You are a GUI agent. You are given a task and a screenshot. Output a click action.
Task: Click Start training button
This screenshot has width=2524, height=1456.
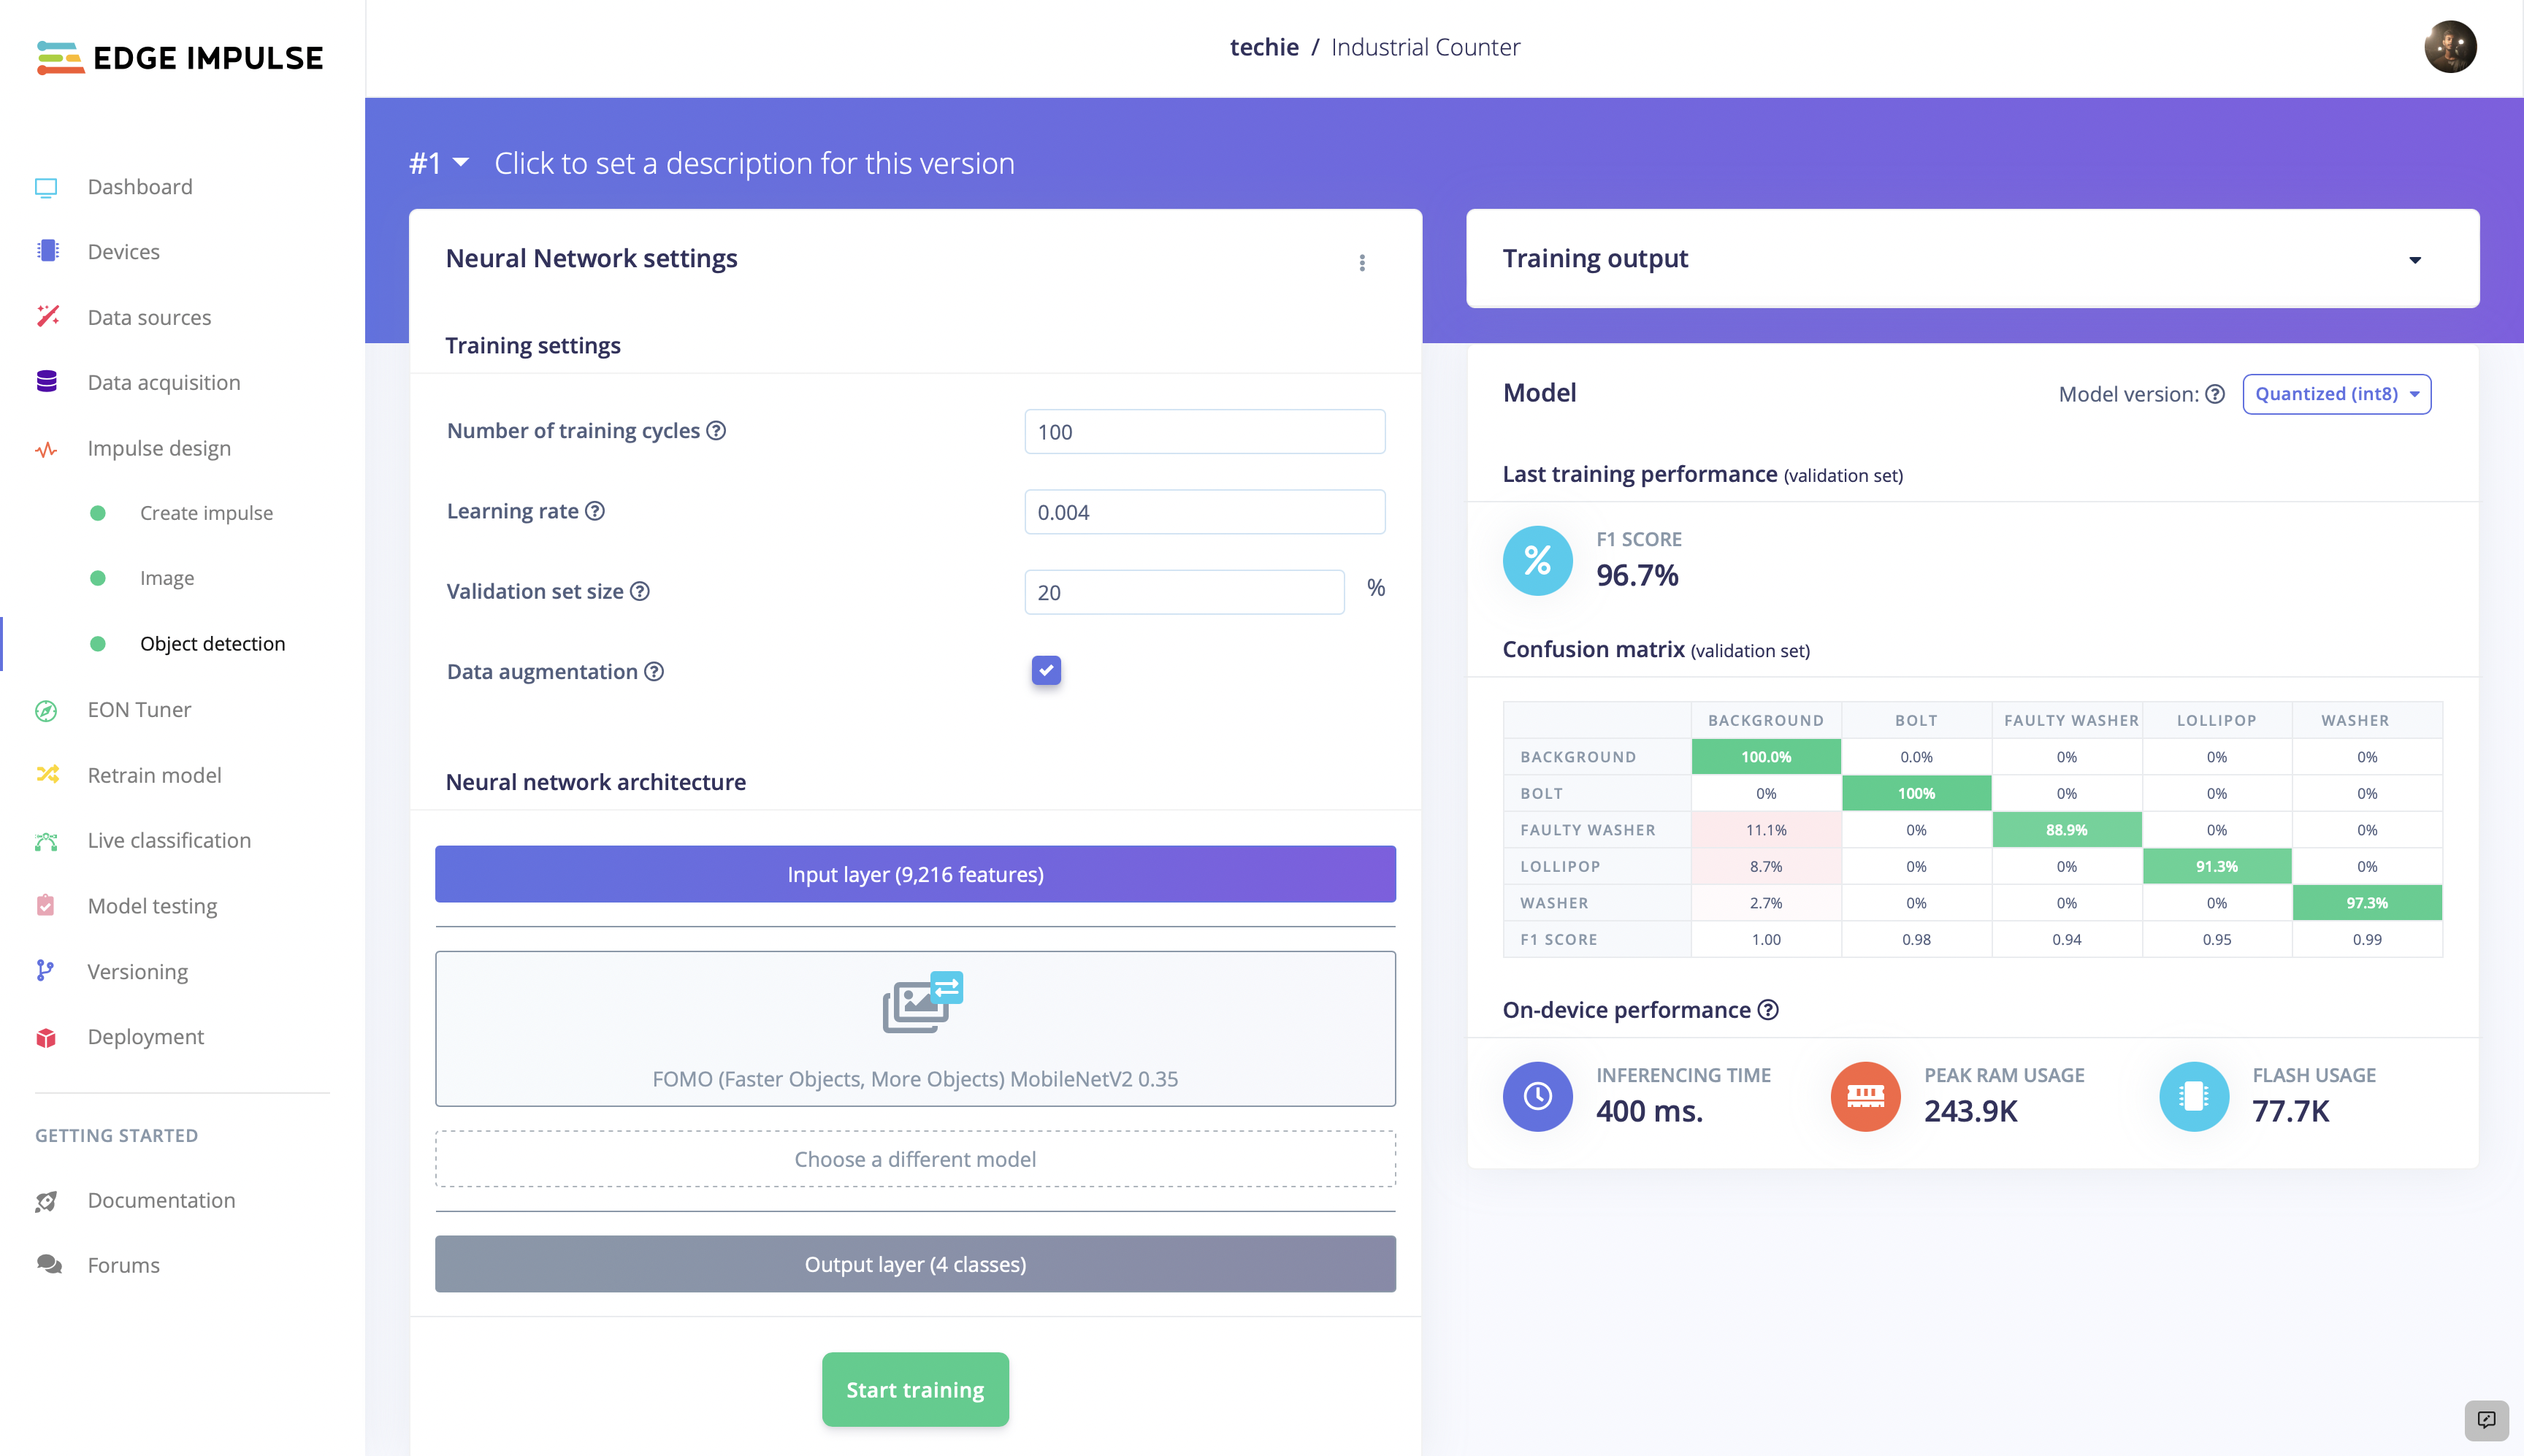point(915,1388)
